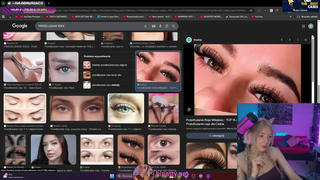Open the NAJLEPSZE MOME... bookmark
The height and width of the screenshot is (180, 320).
211,17
